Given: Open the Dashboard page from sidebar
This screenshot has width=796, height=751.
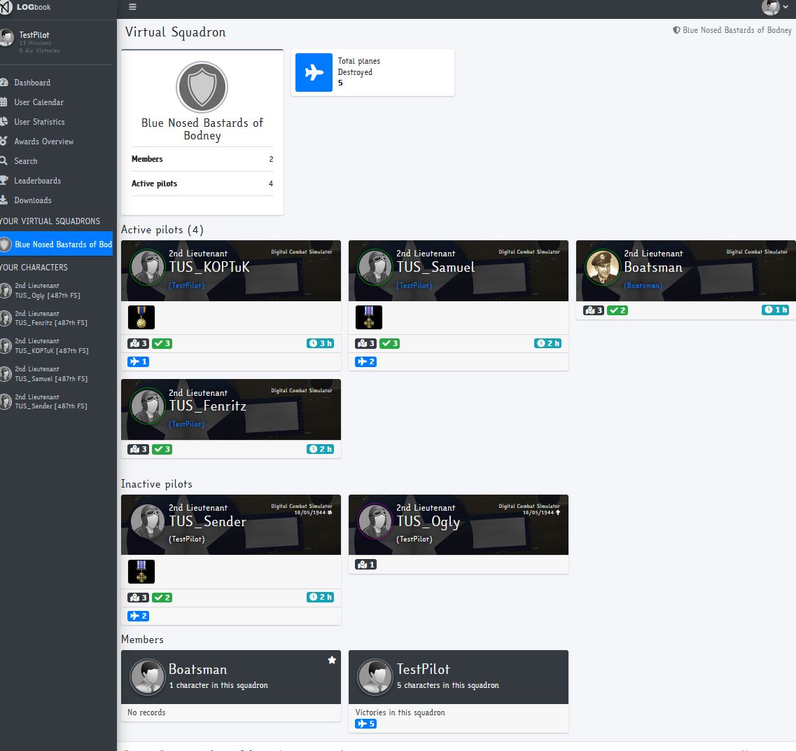Looking at the screenshot, I should click(32, 83).
